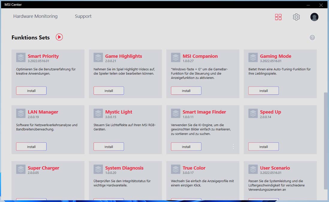Click the True Color card icon

(176, 169)
